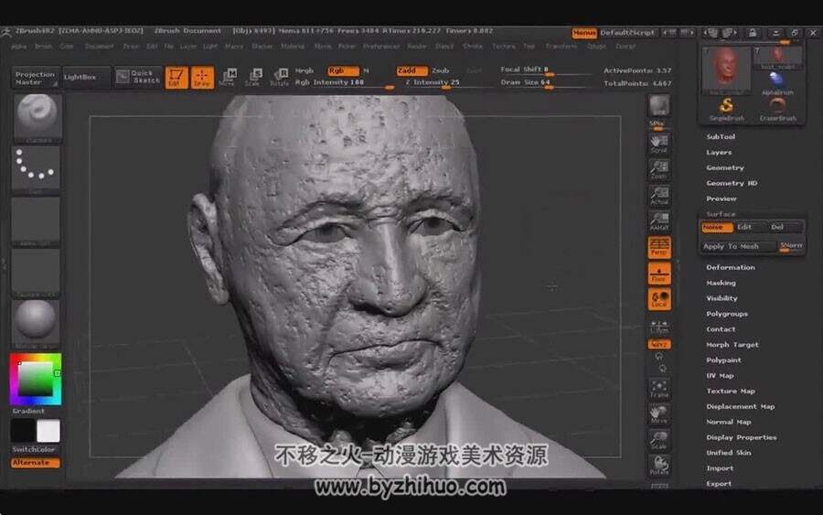
Task: Activate the Draw mode button
Action: tap(202, 77)
